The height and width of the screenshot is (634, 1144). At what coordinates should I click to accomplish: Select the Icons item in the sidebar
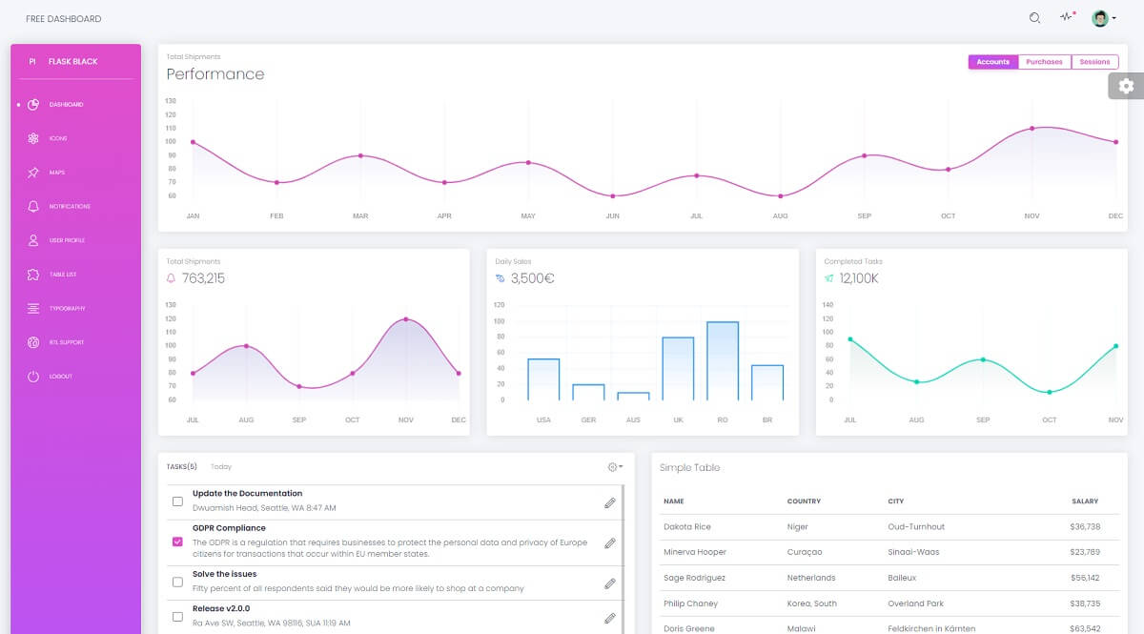[59, 138]
